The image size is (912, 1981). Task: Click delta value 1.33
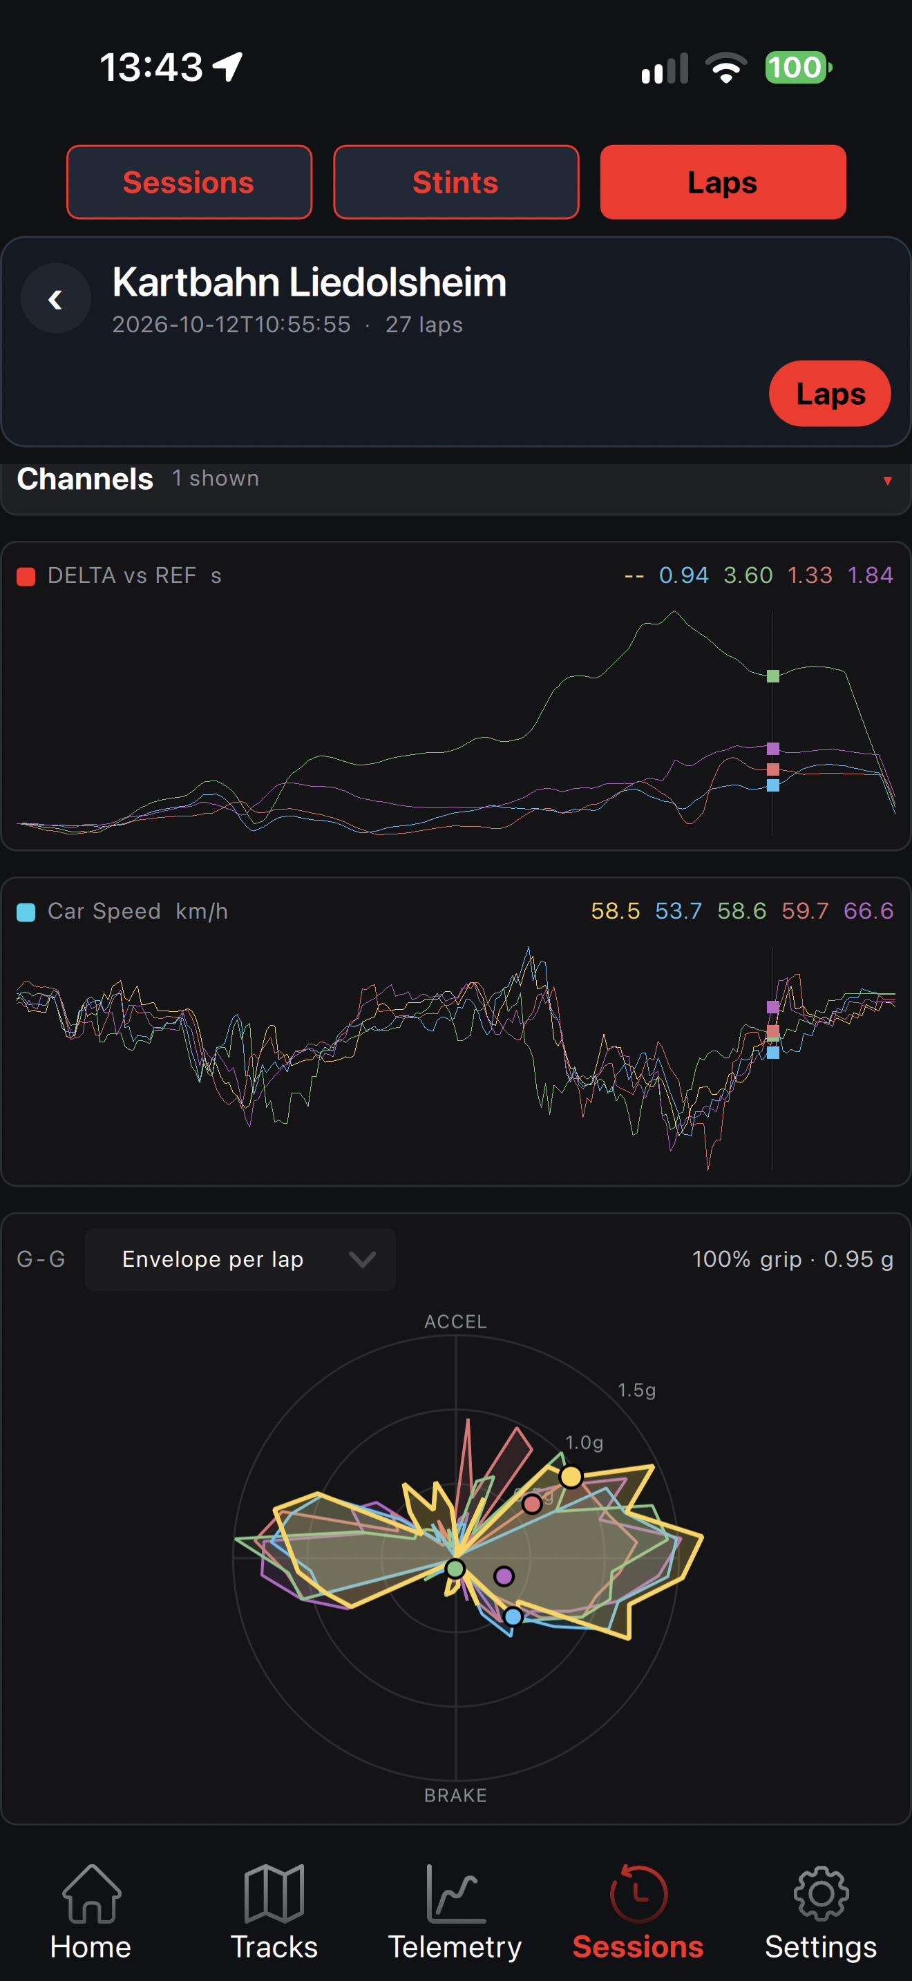tap(810, 575)
